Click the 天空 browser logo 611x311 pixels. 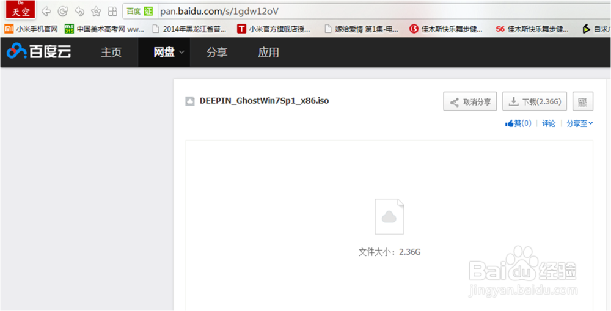tap(21, 10)
